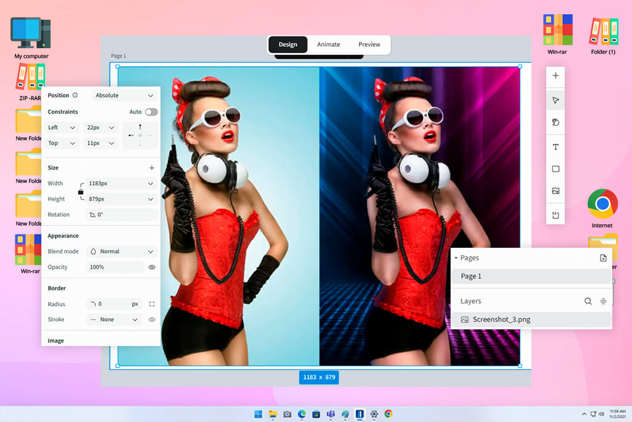Screen dimensions: 632x422
Task: Click the independent corner radius icon
Action: (x=152, y=304)
